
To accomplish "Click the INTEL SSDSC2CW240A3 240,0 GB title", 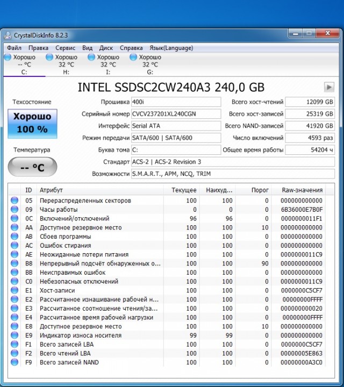I will tap(171, 88).
